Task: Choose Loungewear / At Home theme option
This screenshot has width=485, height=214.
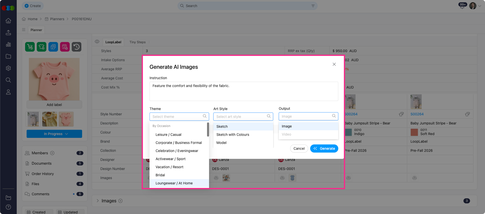Action: 174,183
